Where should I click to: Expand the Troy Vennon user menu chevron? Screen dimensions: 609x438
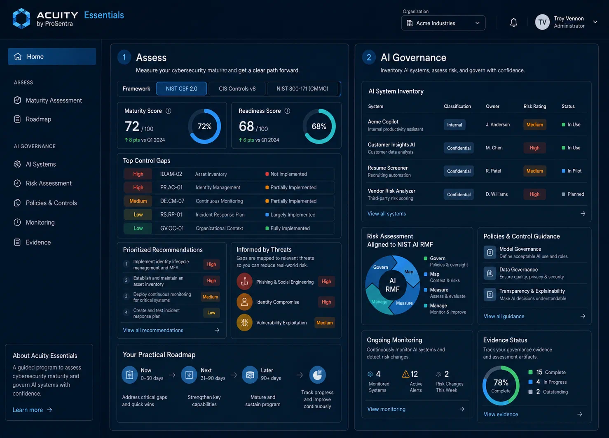coord(595,22)
